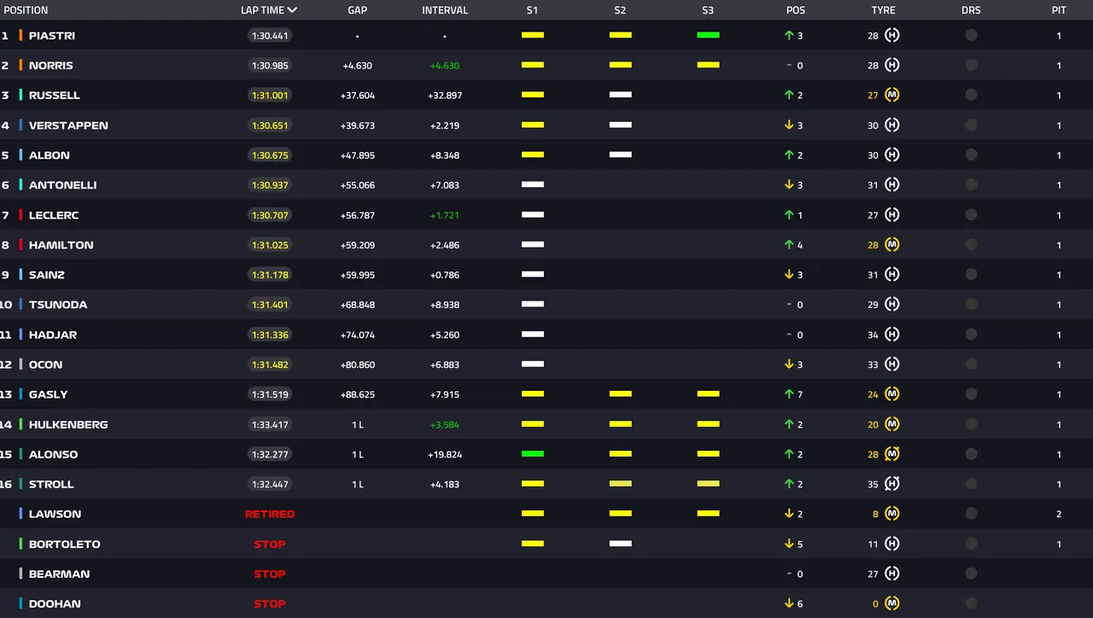Click Hamilton's medium tyre icon

(x=892, y=244)
